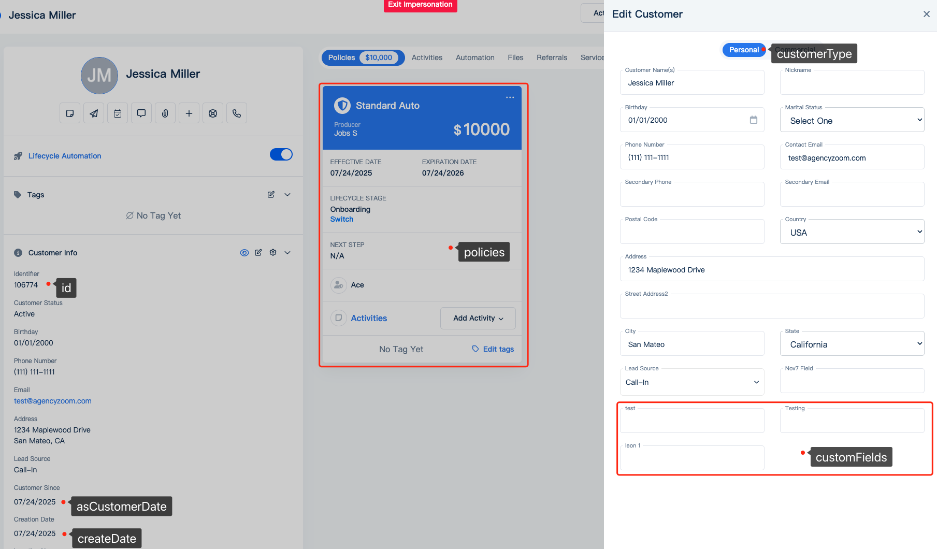937x549 pixels.
Task: Click the City input field
Action: [x=692, y=344]
